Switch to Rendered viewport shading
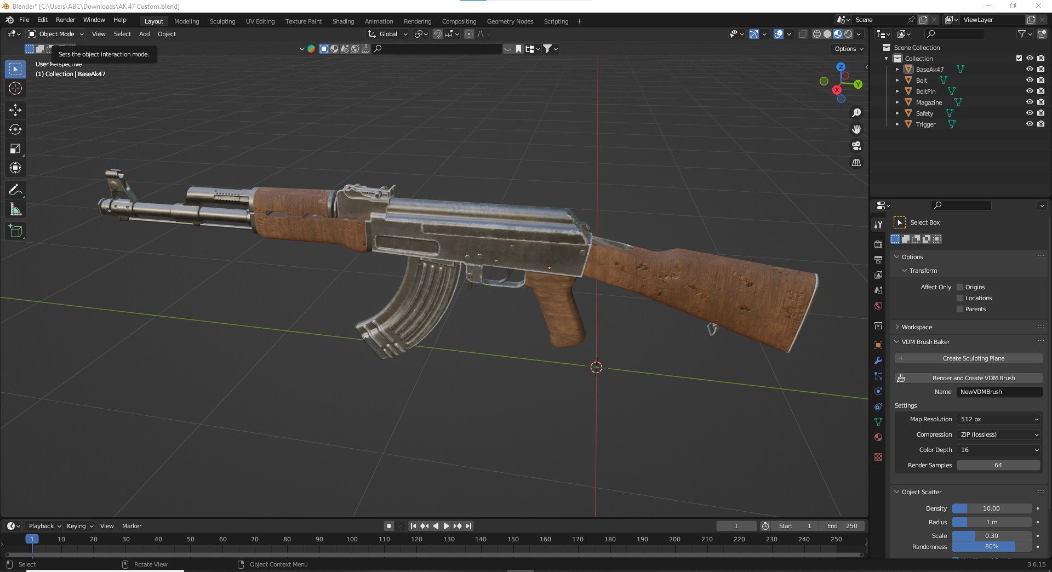The height and width of the screenshot is (572, 1052). click(848, 34)
